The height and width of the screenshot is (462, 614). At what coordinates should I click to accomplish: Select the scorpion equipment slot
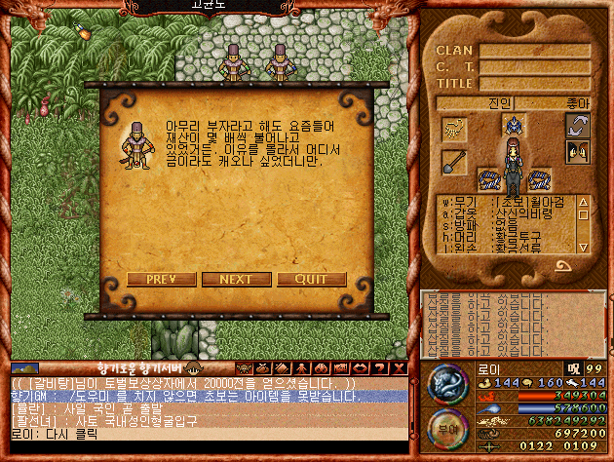454,129
